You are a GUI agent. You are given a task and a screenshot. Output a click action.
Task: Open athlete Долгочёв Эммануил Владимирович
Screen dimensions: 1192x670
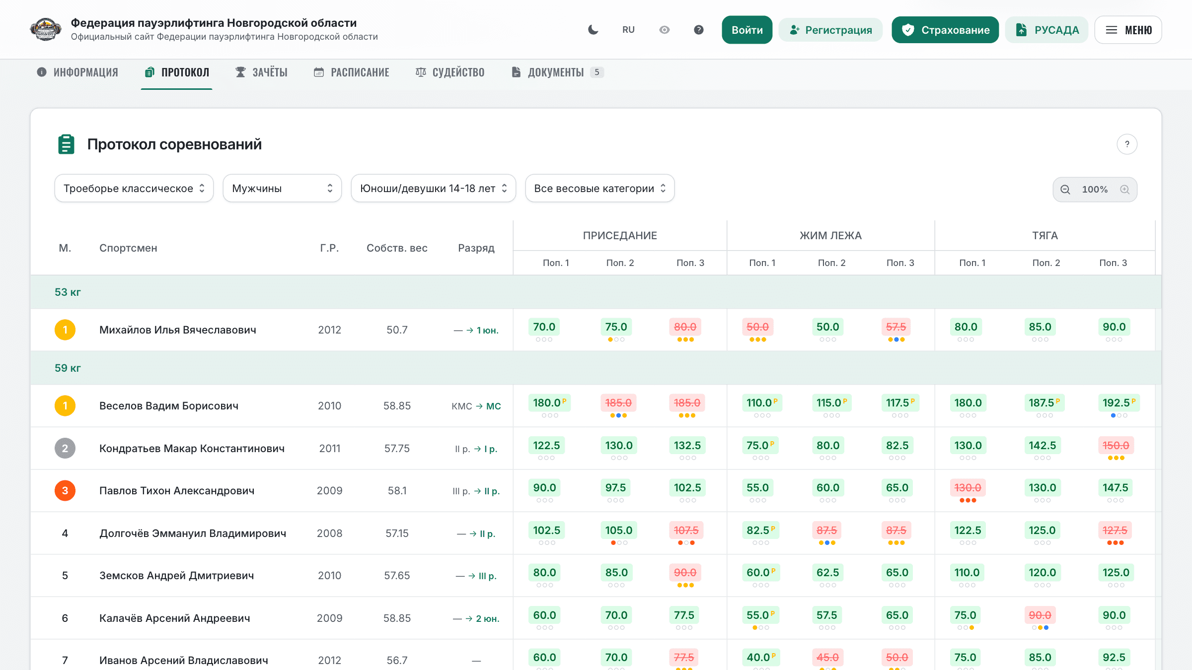pyautogui.click(x=193, y=534)
